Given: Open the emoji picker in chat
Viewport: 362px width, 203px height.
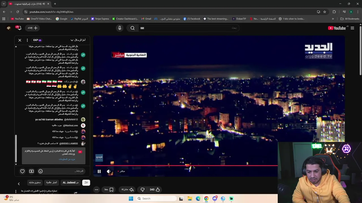Looking at the screenshot, I should (40, 171).
